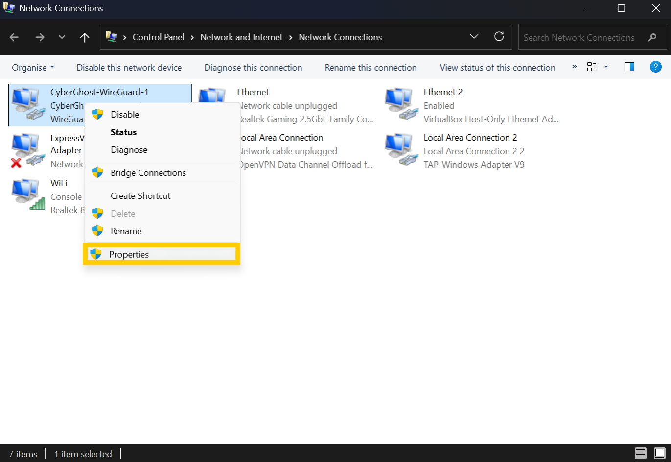Click the shield icon beside Bridge Connections

click(97, 172)
